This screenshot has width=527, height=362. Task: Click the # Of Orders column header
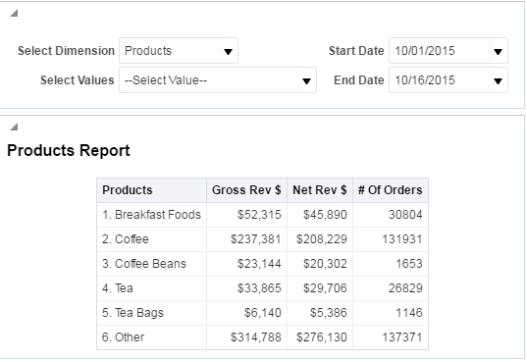[391, 190]
